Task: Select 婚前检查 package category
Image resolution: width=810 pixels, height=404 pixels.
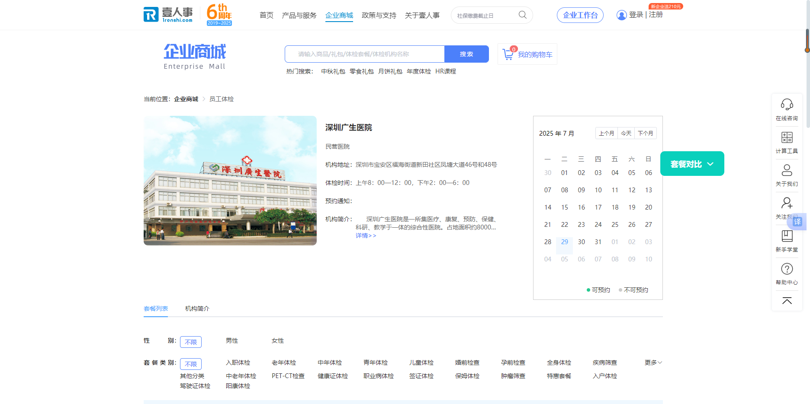Action: click(467, 363)
